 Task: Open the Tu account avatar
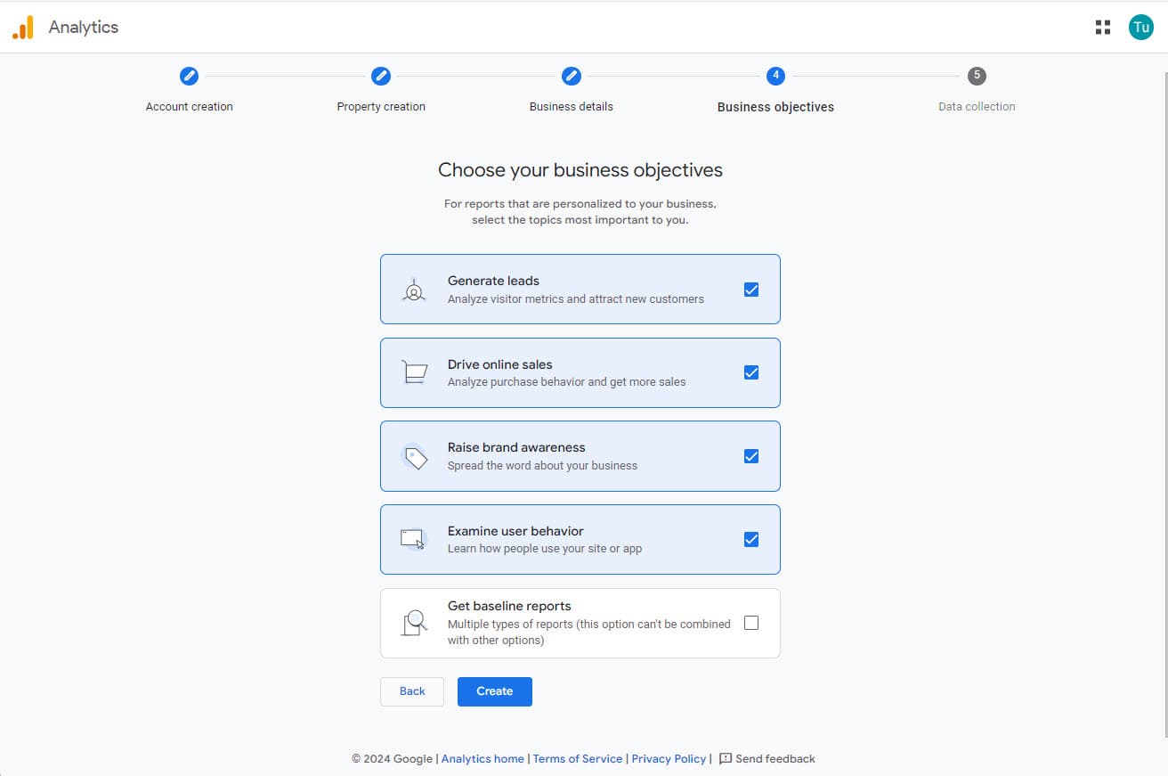(x=1140, y=28)
